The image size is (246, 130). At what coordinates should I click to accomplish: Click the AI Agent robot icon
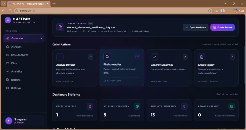coord(8,47)
